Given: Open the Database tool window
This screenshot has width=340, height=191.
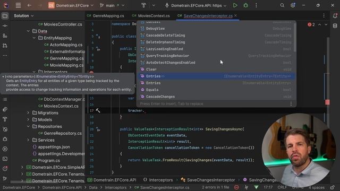Looking at the screenshot, I should coord(335,26).
